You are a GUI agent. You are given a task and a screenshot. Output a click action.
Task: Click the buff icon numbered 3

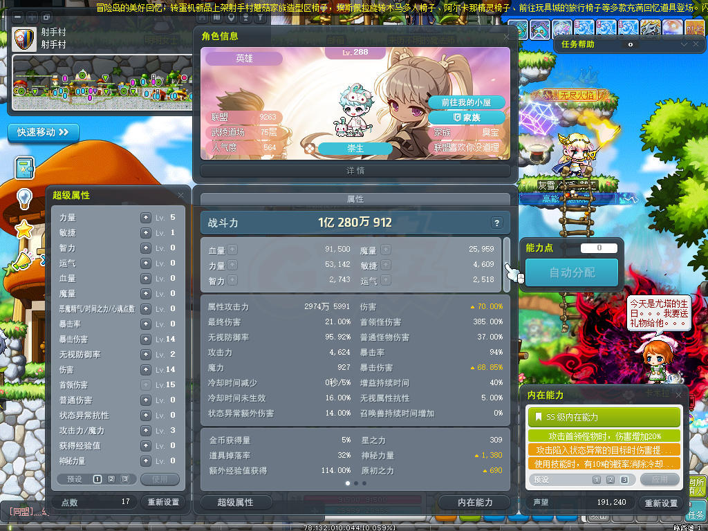click(x=585, y=28)
